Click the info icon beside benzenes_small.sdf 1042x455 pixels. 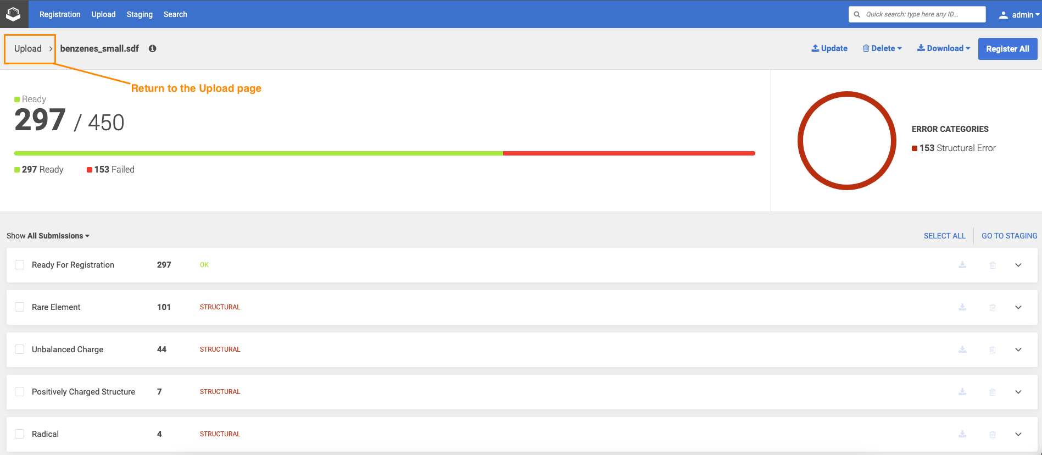[153, 48]
